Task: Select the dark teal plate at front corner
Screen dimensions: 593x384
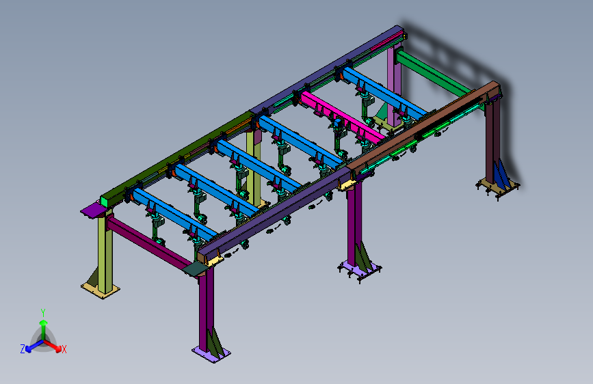Action: (x=195, y=269)
